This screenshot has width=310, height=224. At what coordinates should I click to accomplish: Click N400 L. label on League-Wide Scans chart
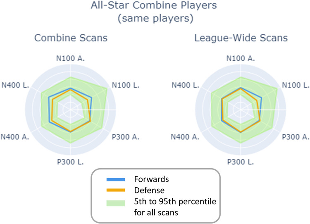click(185, 86)
